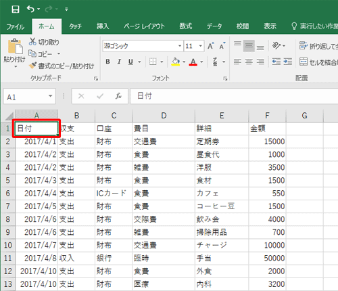
Task: Toggle Bold formatting button
Action: tap(107, 62)
